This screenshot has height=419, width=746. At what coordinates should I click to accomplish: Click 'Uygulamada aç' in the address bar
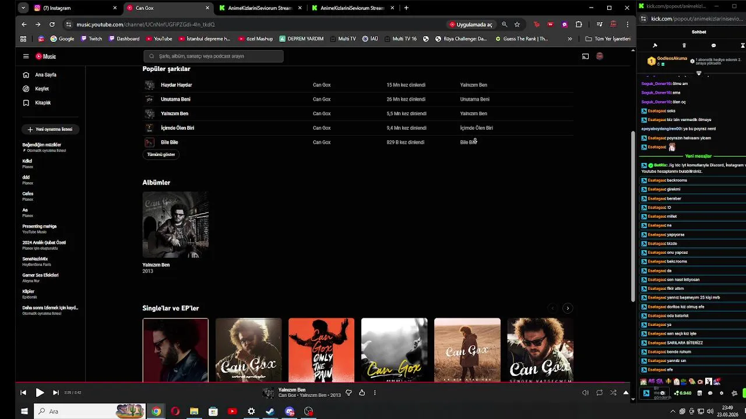coord(471,24)
